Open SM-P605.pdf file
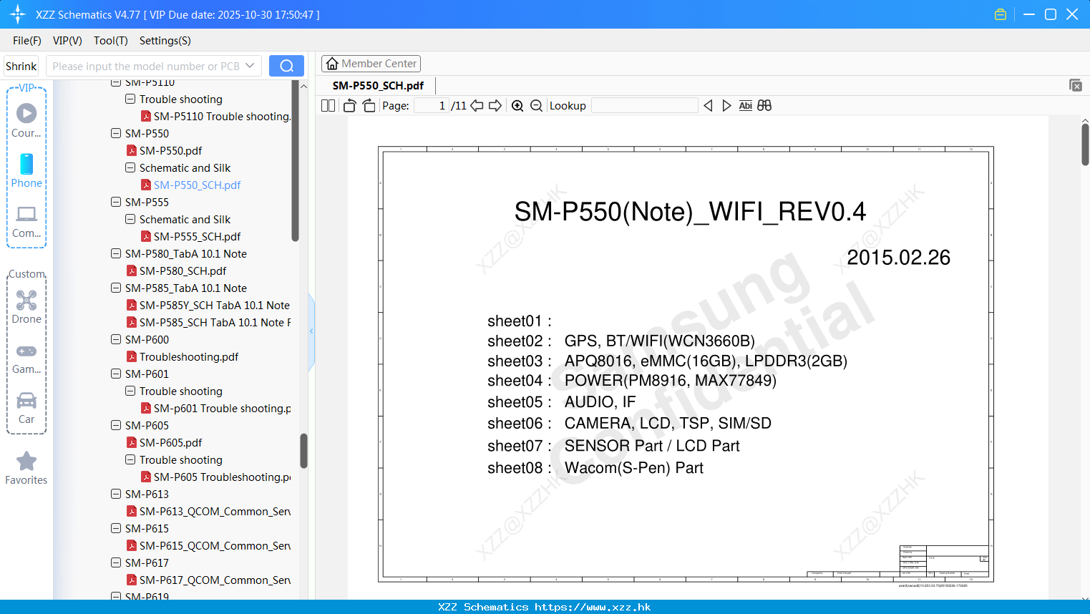 pos(170,442)
